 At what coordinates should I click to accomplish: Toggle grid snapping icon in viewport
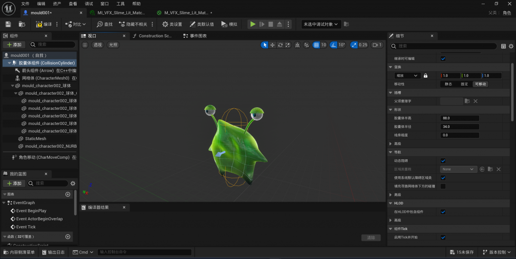click(316, 45)
